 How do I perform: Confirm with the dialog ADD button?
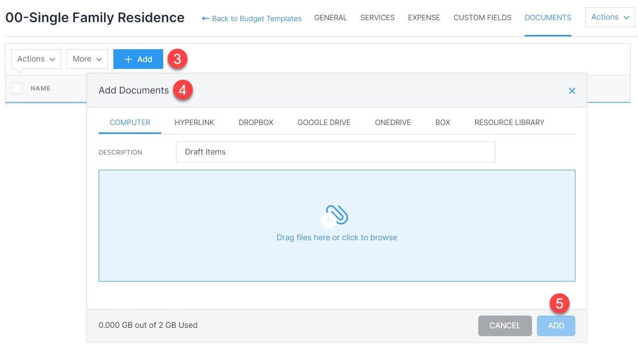[556, 326]
